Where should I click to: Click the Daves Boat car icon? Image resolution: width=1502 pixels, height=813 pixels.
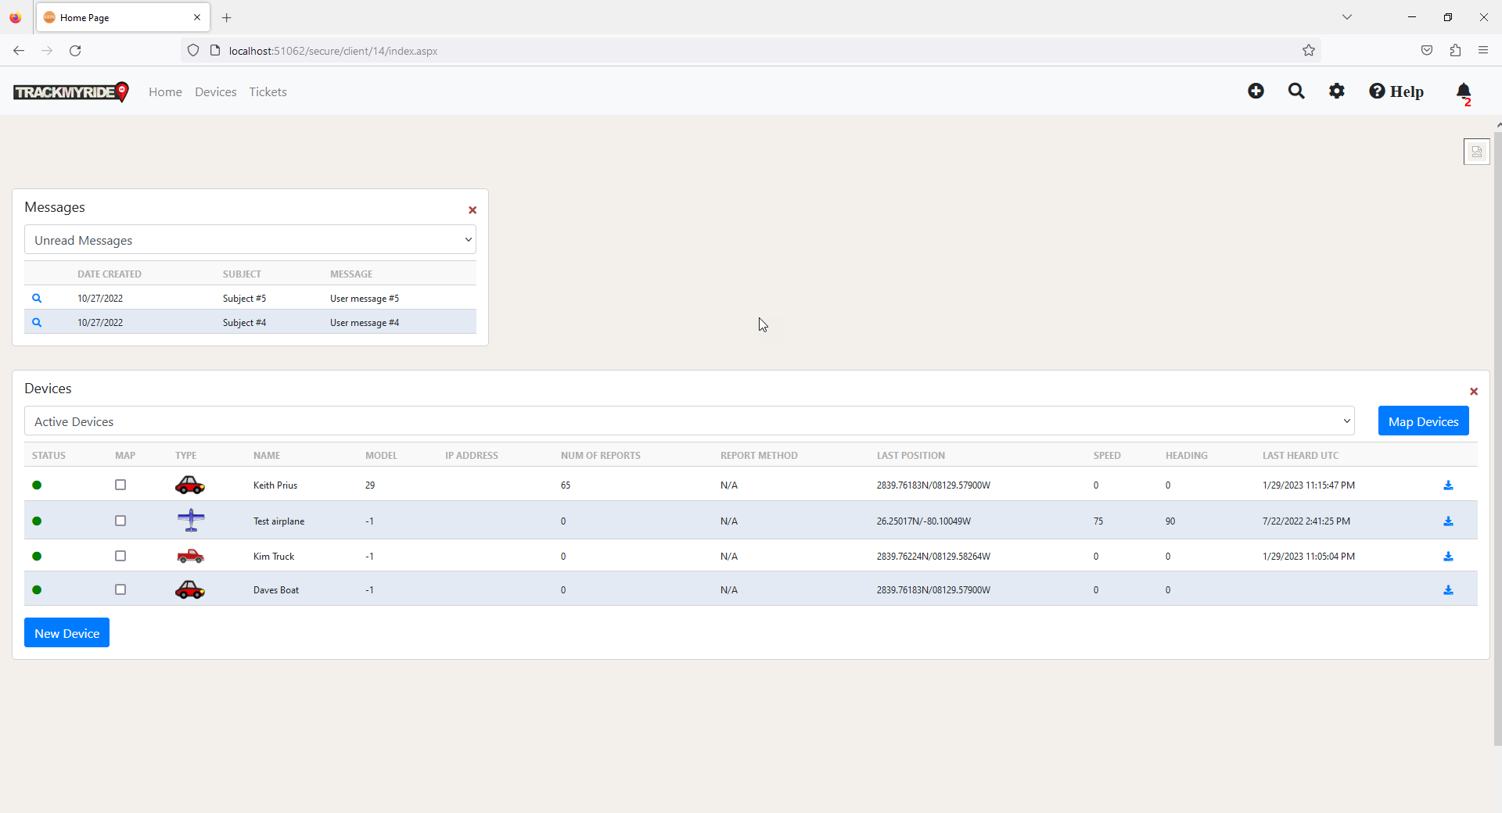190,589
